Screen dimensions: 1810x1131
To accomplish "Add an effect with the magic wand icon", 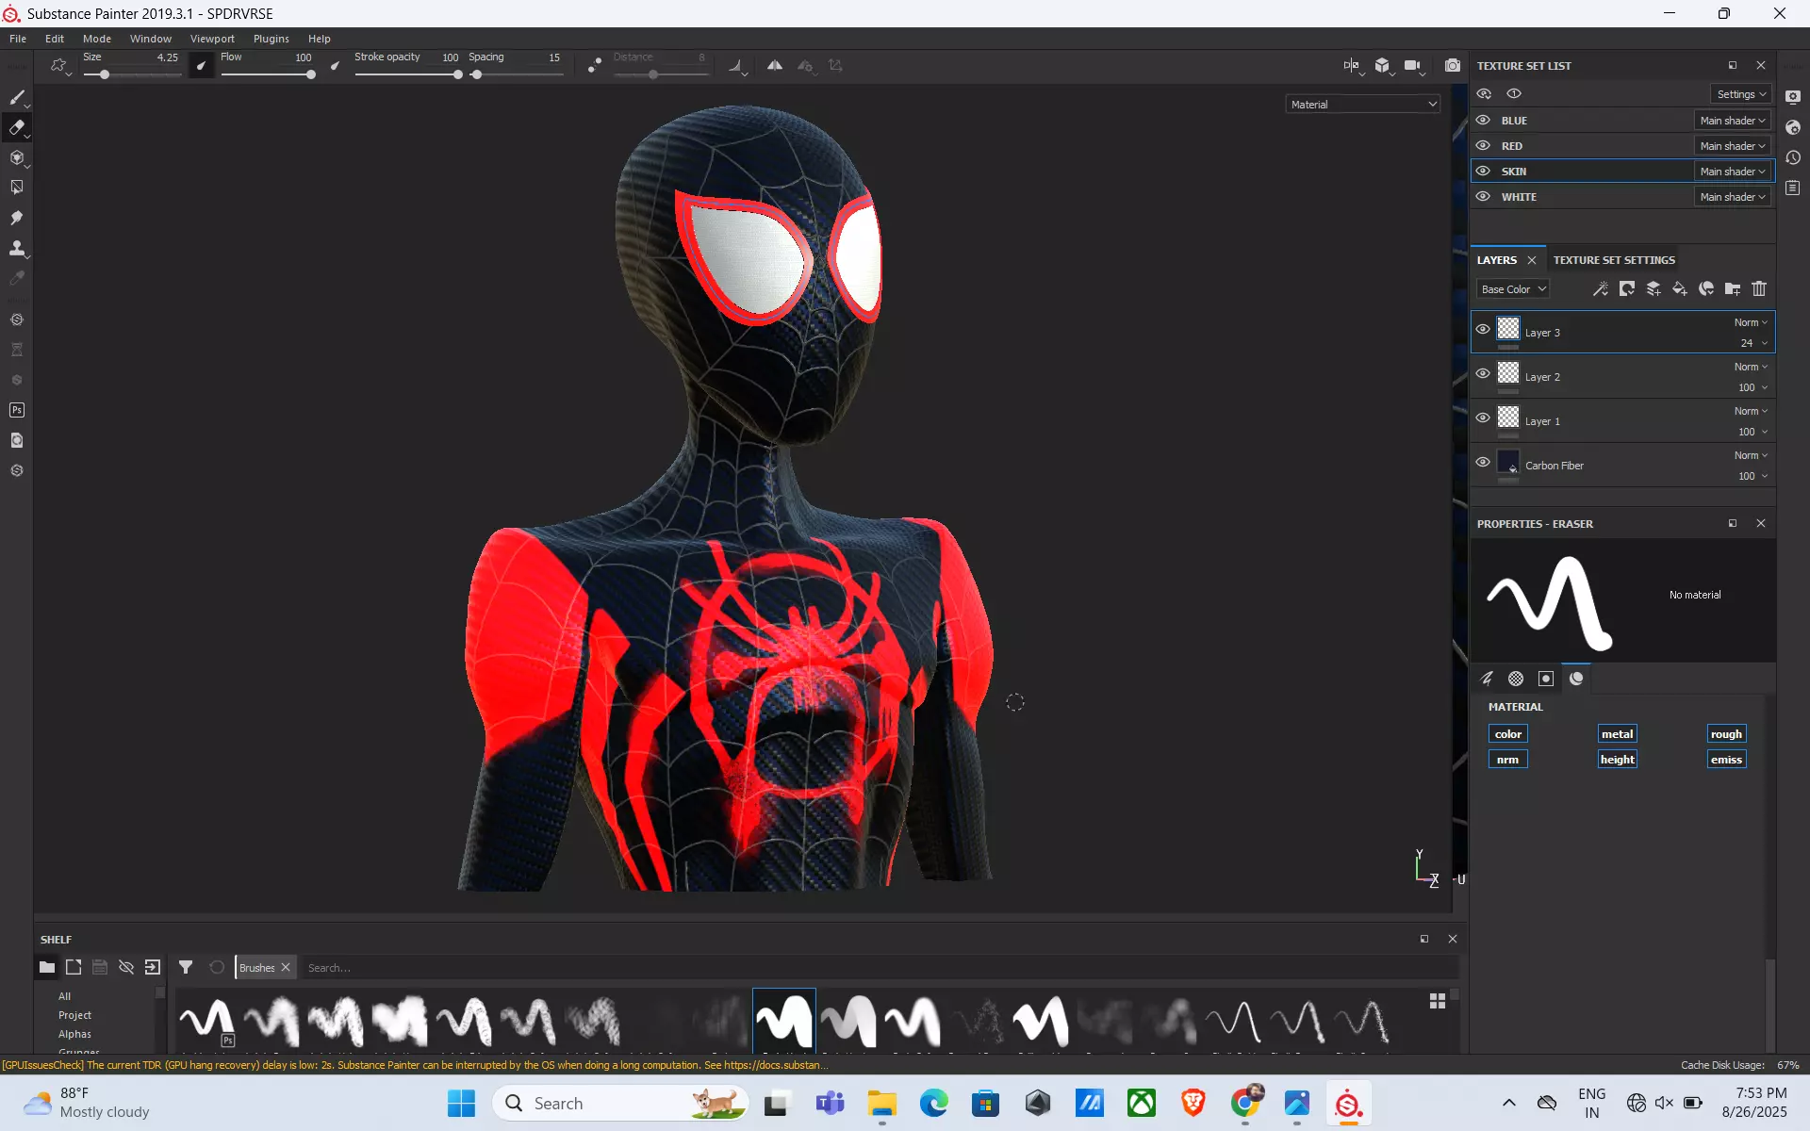I will coord(1601,288).
